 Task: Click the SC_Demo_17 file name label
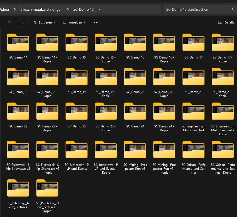194,57
